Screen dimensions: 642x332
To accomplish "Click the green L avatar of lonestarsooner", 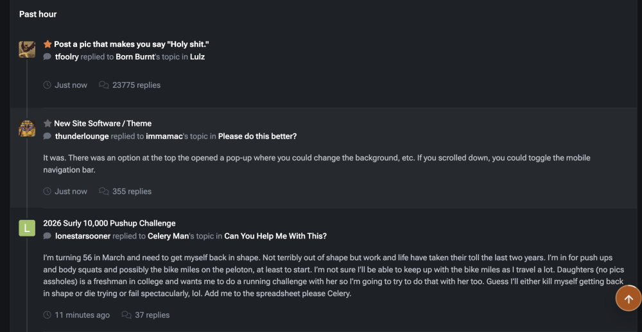I will point(27,228).
